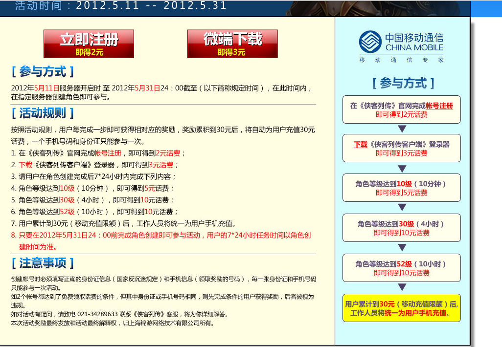502x347 pixels.
Task: Click rule 6 text 角色等级达到52级
Action: pyautogui.click(x=94, y=212)
